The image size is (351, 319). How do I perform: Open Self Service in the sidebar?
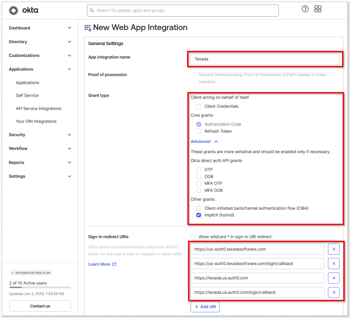tap(27, 95)
